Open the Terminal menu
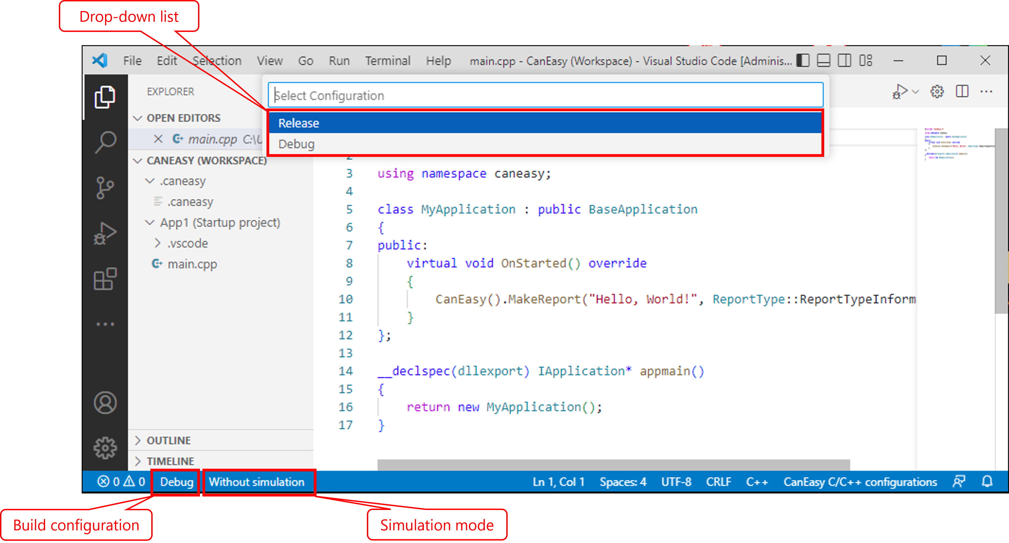Image resolution: width=1009 pixels, height=543 pixels. pos(388,61)
